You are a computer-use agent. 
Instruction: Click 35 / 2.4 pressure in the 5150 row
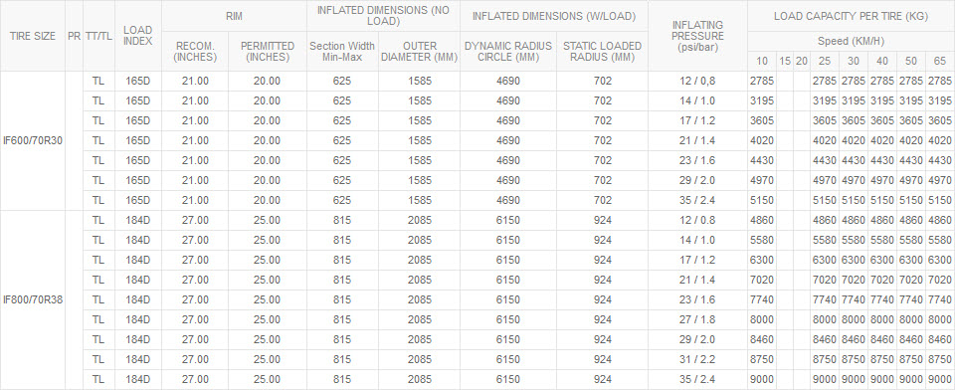pos(697,201)
